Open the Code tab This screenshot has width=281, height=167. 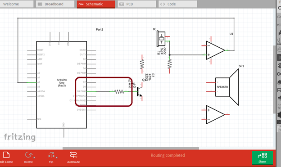[x=178, y=4]
